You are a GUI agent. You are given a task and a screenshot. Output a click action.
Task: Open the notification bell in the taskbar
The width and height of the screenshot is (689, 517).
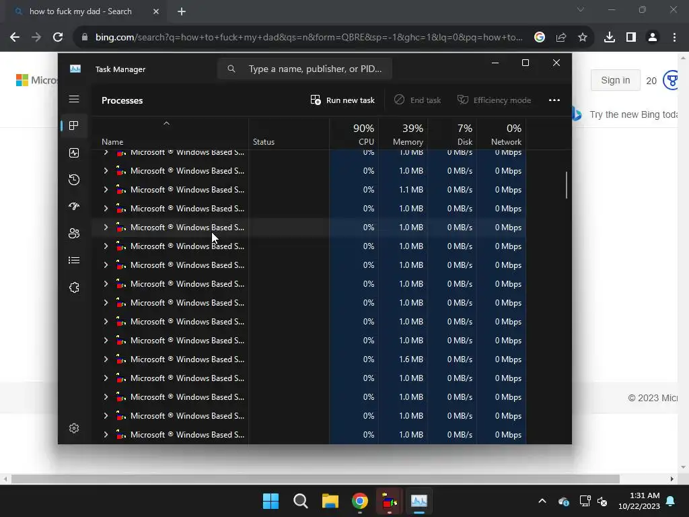[671, 501]
